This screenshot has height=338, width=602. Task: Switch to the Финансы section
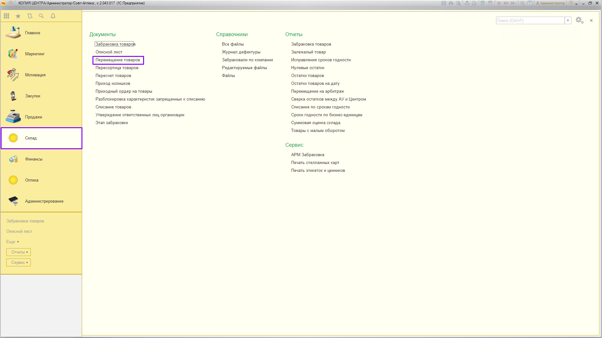(34, 159)
